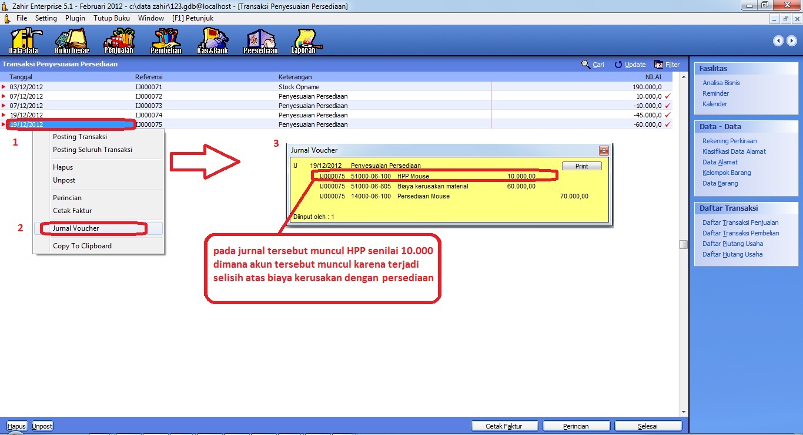Choose Posting Transaksi in the context menu
The image size is (803, 435).
pos(80,137)
